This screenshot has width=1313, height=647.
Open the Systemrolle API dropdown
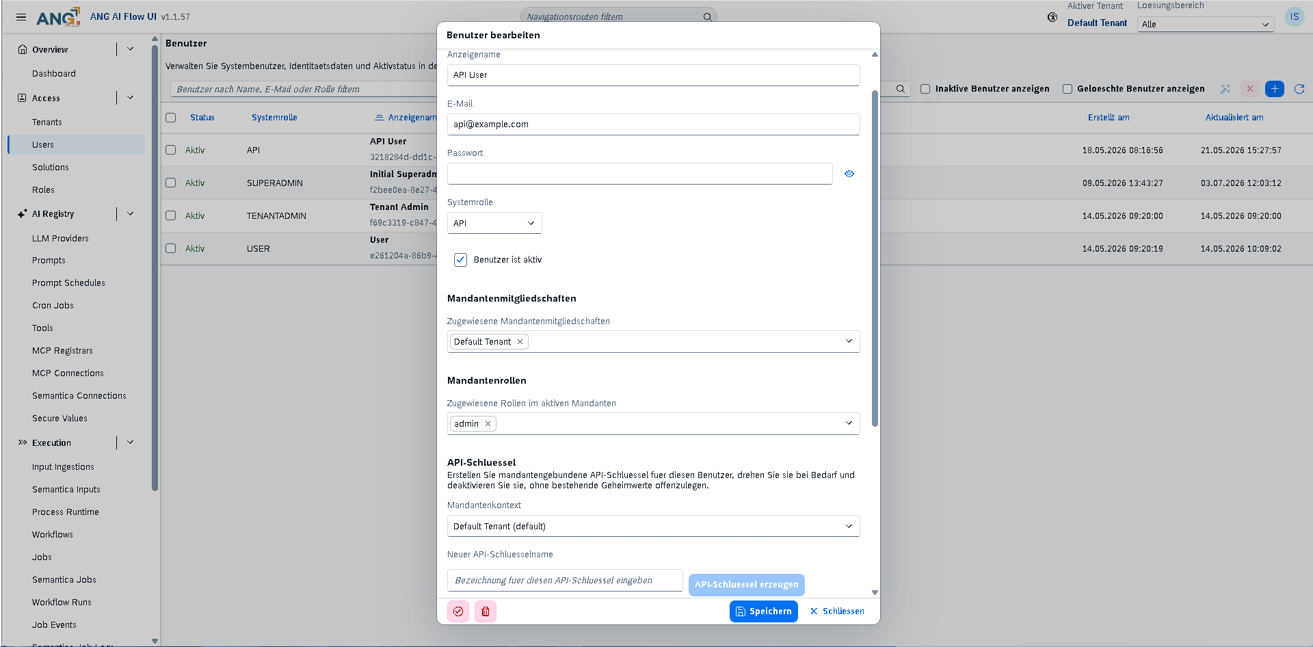(x=494, y=223)
